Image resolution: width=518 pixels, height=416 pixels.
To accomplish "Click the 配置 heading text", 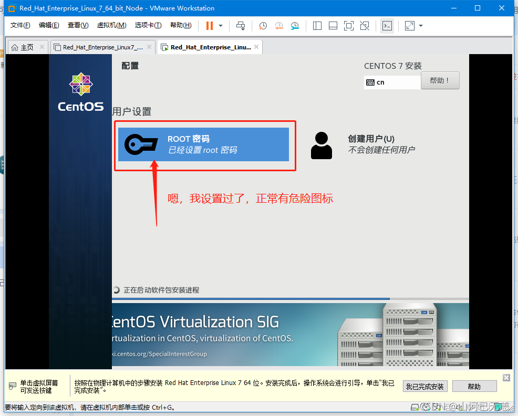I will click(130, 66).
